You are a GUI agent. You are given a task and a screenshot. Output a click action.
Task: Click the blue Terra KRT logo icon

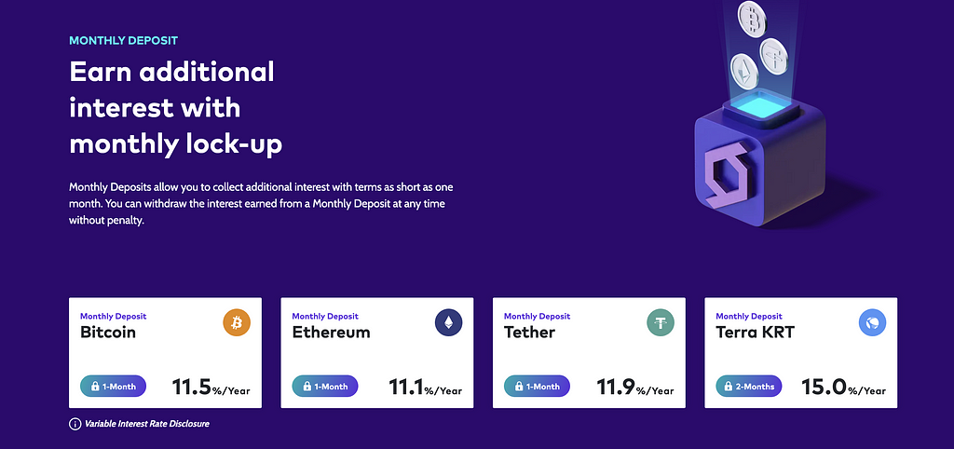coord(872,322)
